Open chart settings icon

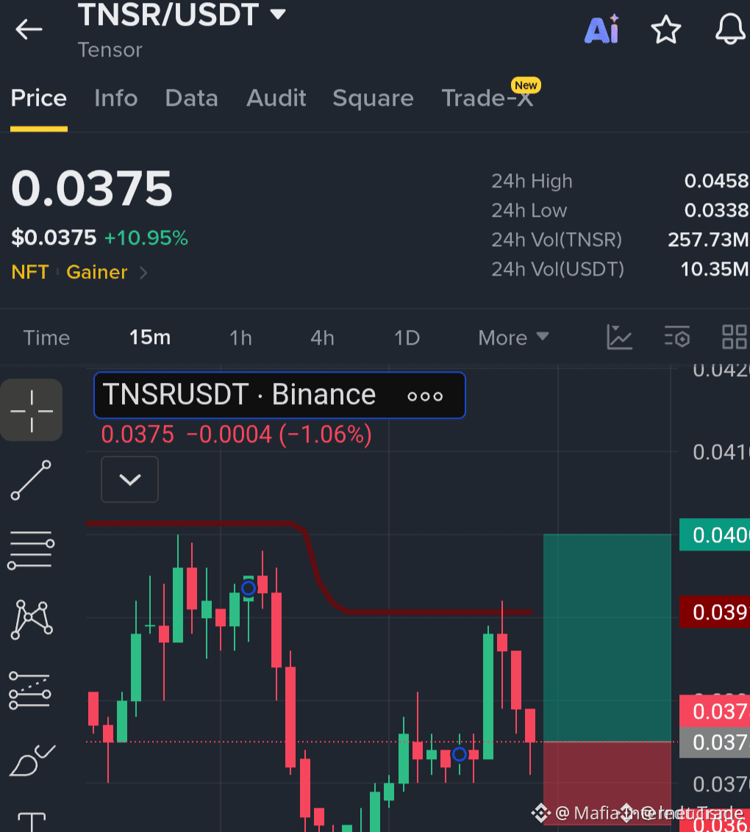pos(676,337)
